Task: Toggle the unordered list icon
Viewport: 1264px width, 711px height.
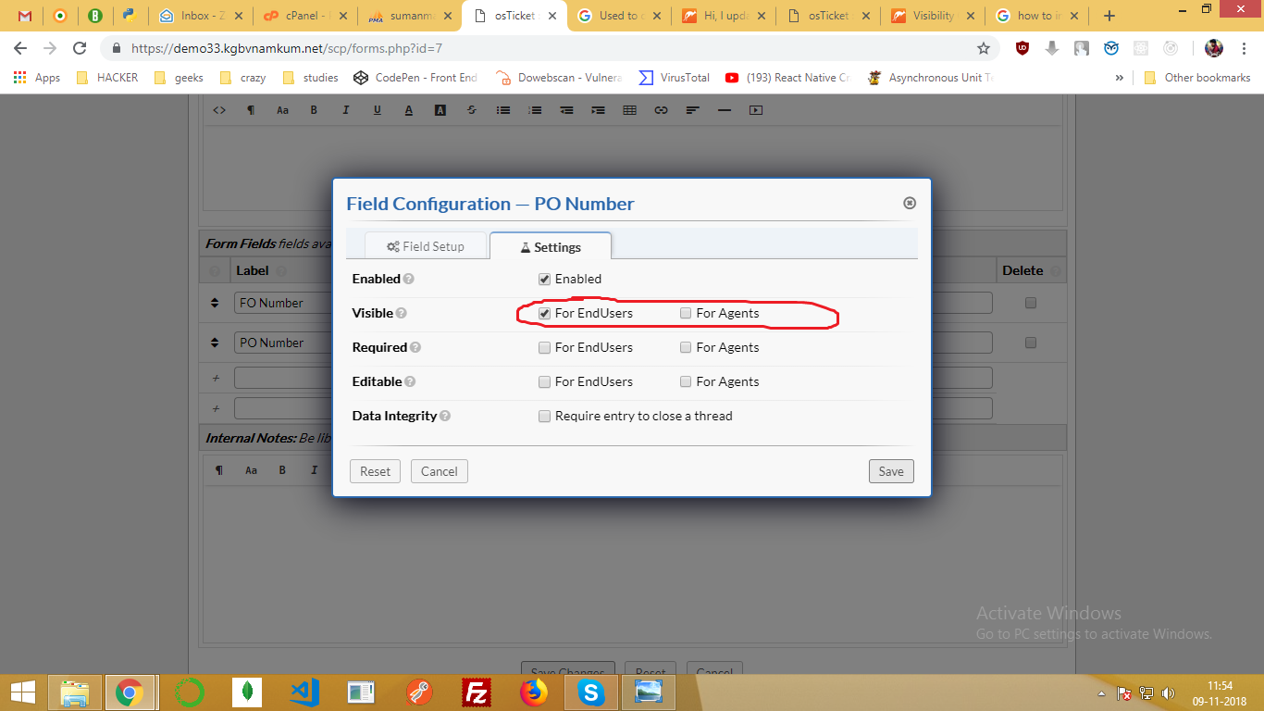Action: (502, 109)
